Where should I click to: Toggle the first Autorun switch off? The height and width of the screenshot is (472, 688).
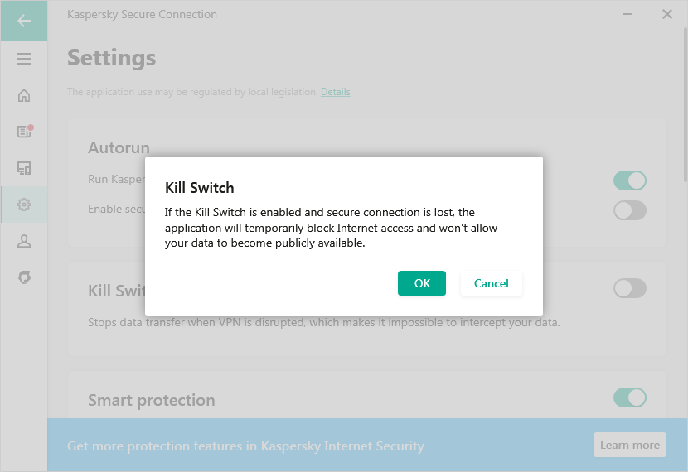point(629,181)
